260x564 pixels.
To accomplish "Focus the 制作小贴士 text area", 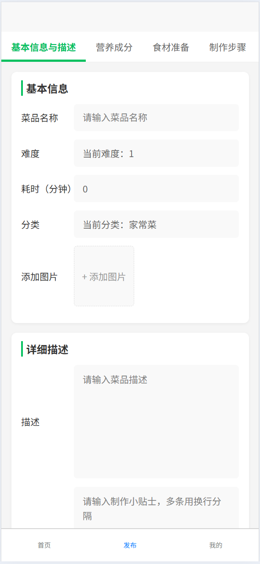I will click(x=156, y=508).
